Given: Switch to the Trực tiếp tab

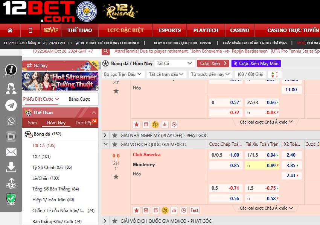Looking at the screenshot, I should (84, 123).
